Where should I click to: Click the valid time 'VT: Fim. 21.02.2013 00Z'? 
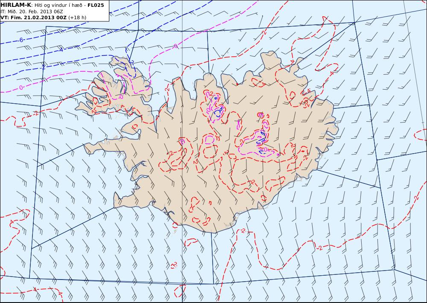tap(33, 17)
